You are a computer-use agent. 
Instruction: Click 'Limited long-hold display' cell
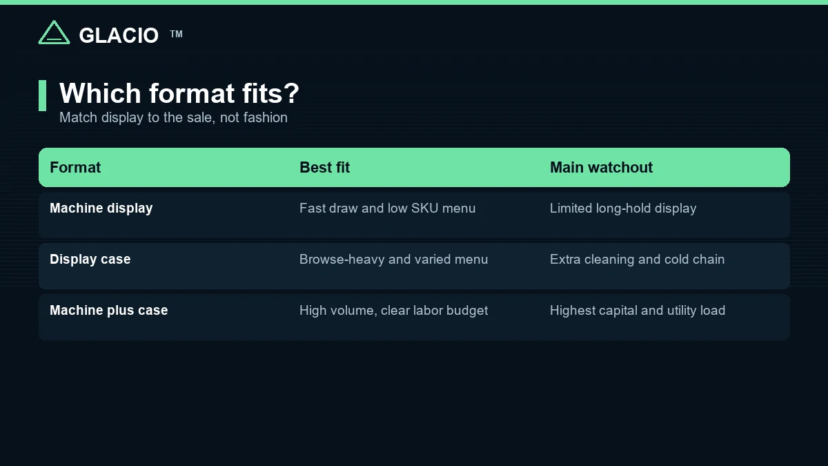[x=623, y=208]
